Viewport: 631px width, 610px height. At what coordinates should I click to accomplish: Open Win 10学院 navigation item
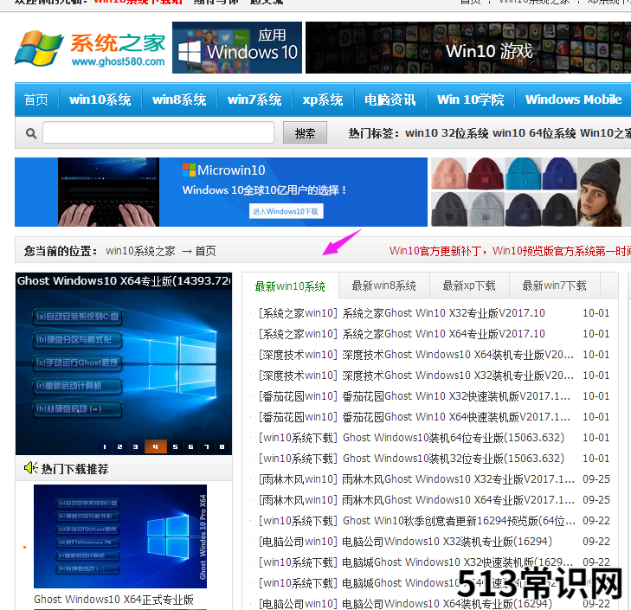click(x=470, y=100)
